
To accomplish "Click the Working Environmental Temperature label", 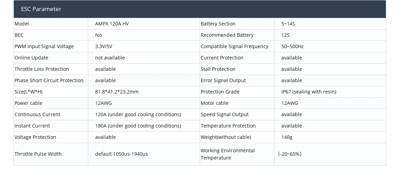I will click(228, 154).
